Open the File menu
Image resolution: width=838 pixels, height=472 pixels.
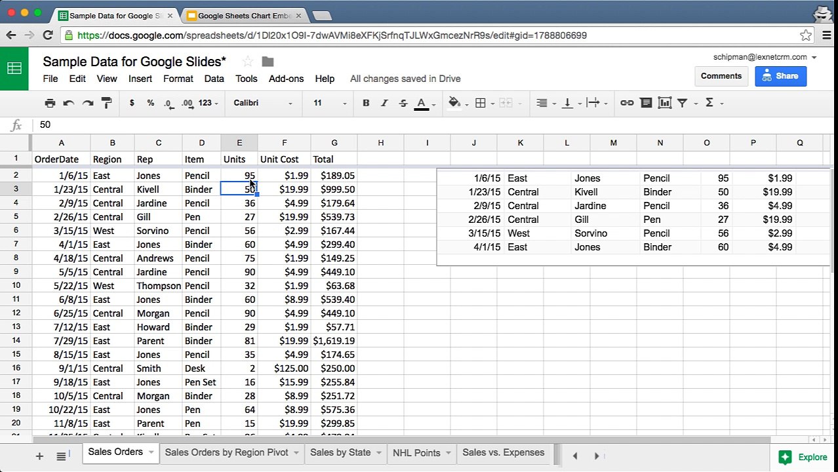click(x=50, y=79)
